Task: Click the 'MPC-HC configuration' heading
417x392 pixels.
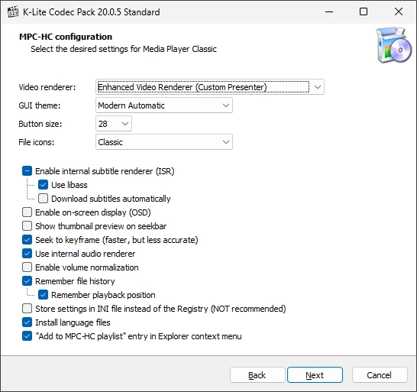Action: pos(66,37)
